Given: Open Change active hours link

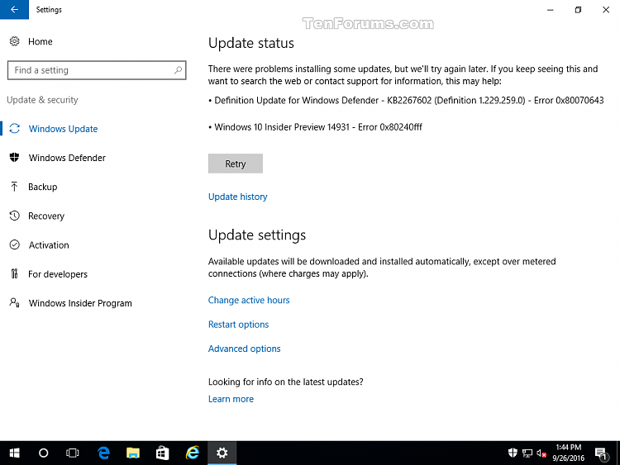Looking at the screenshot, I should (x=249, y=301).
